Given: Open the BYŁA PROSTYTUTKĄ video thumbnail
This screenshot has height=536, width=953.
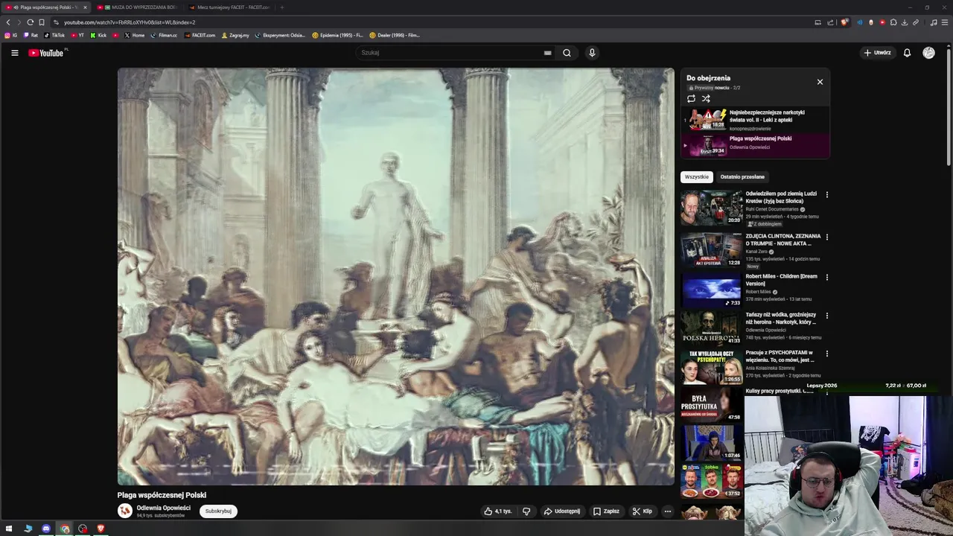Looking at the screenshot, I should point(712,405).
